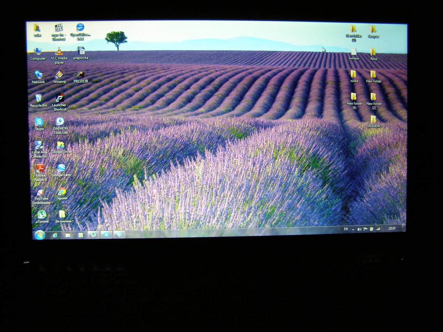This screenshot has height=332, width=443.
Task: Launch Winamp from the desktop
Action: pyautogui.click(x=59, y=75)
